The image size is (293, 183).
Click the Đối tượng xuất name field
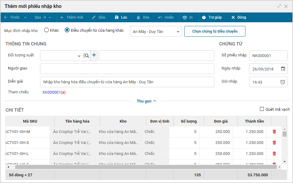(157, 56)
